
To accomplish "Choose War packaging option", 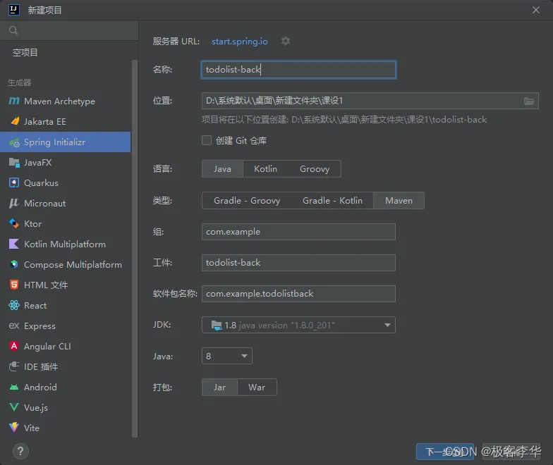I will point(257,387).
